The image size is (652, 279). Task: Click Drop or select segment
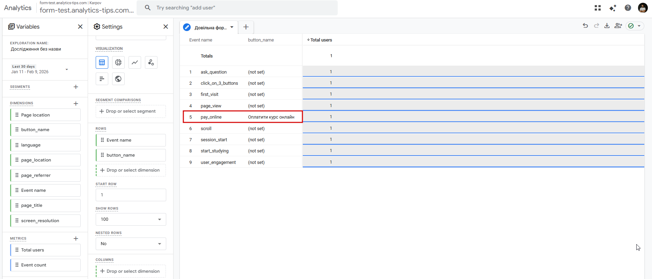tap(131, 111)
